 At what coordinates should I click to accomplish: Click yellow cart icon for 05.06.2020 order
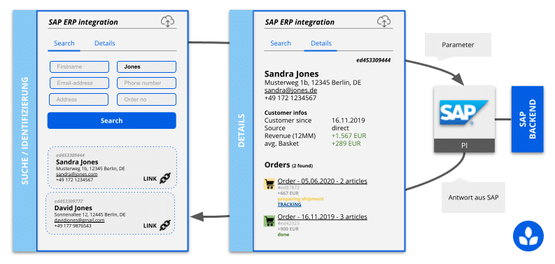pyautogui.click(x=269, y=183)
